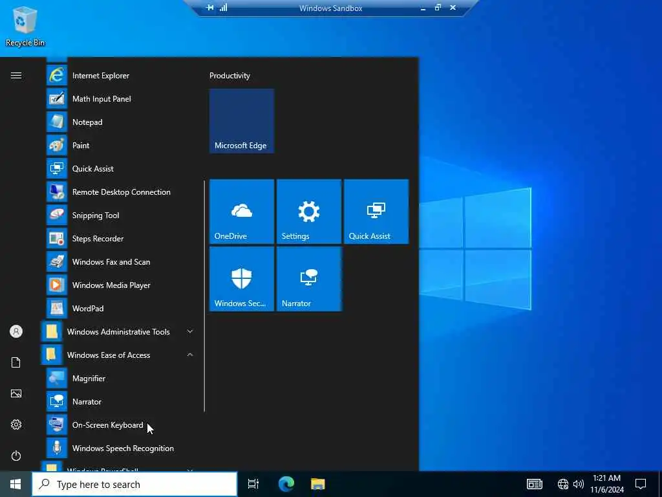Open the Windows Security tile

(x=242, y=279)
